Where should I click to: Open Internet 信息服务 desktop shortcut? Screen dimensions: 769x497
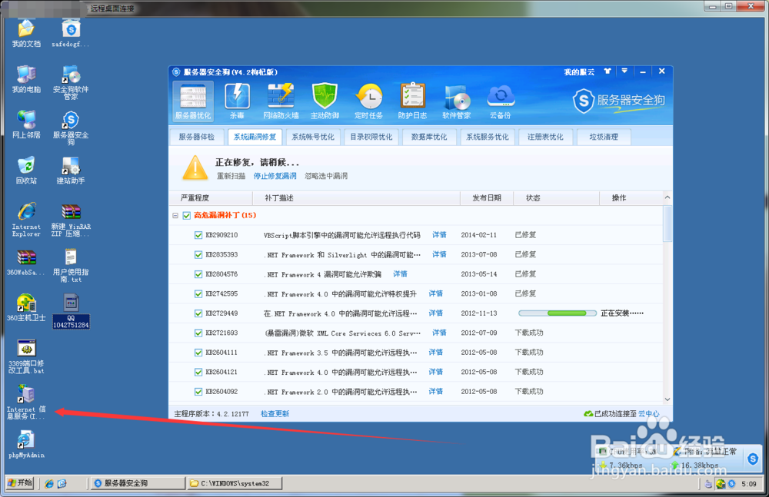(26, 402)
